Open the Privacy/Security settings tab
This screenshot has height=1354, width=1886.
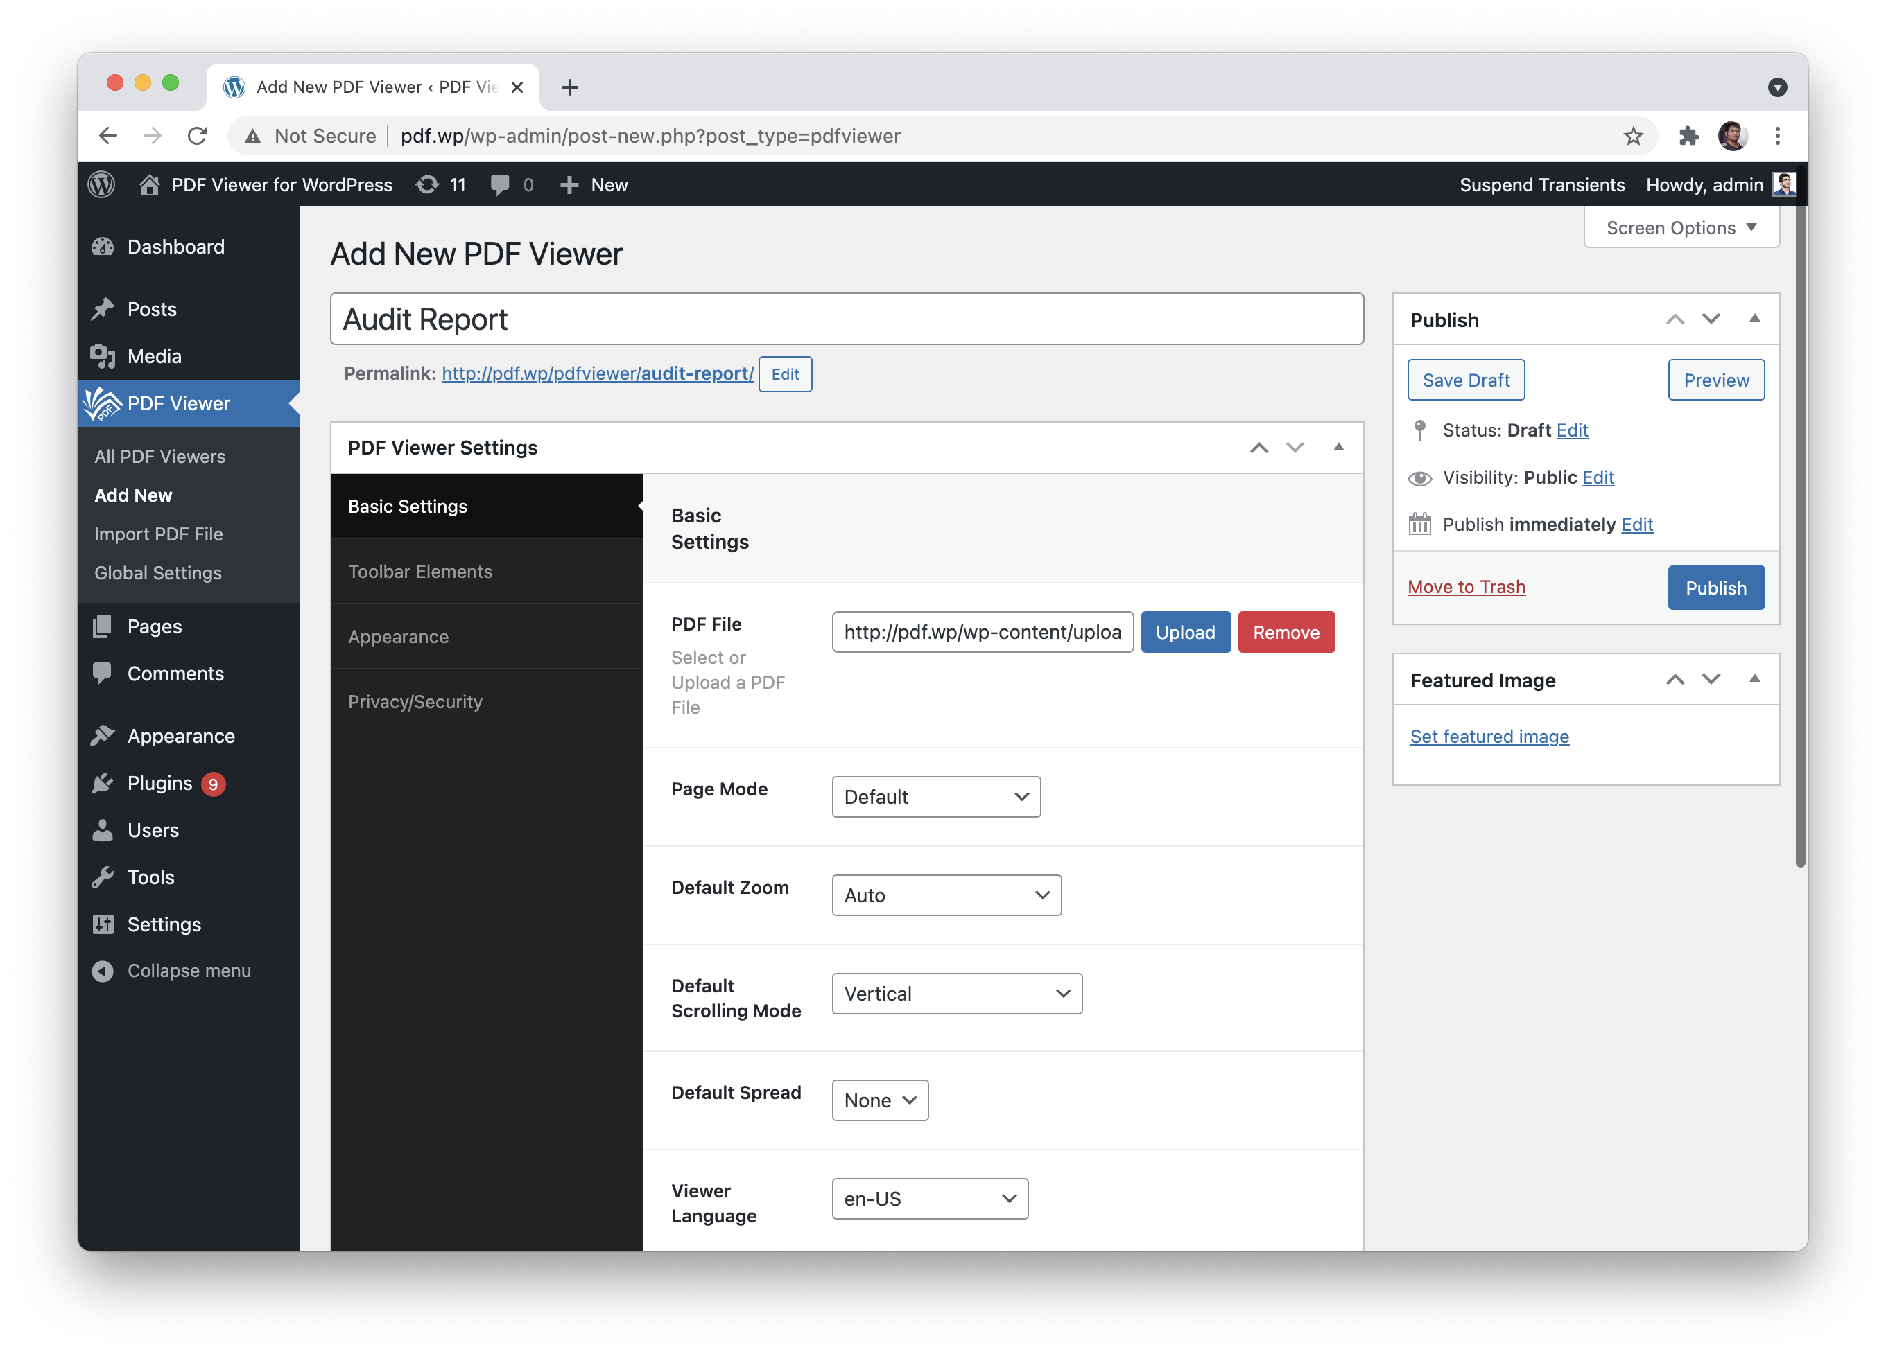(415, 701)
